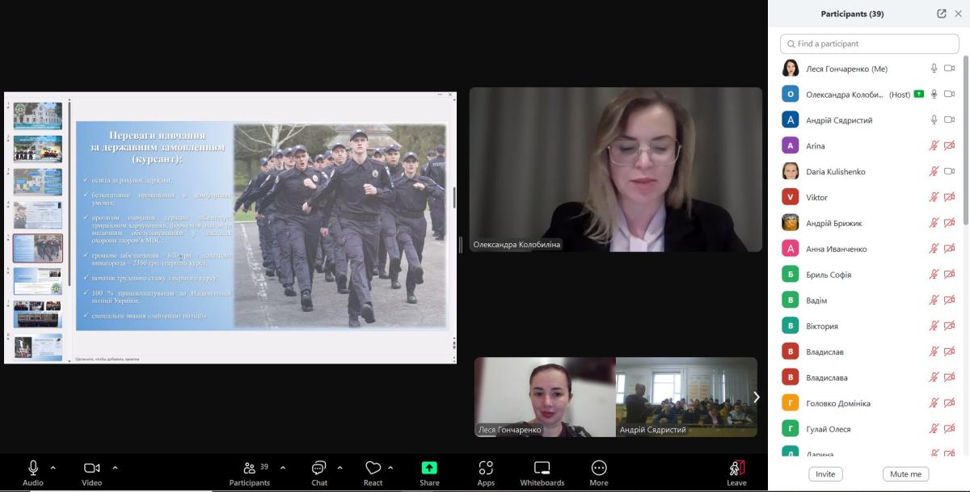Click disabled camera icon for Бриль Софія

950,275
